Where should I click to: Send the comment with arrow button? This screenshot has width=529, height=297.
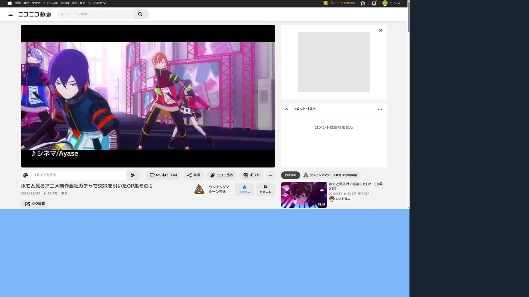(x=133, y=175)
